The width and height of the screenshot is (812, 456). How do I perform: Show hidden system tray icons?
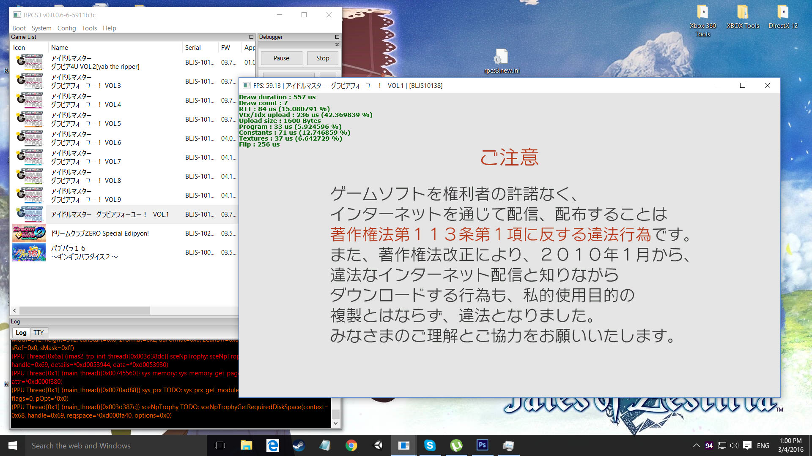[x=696, y=445]
